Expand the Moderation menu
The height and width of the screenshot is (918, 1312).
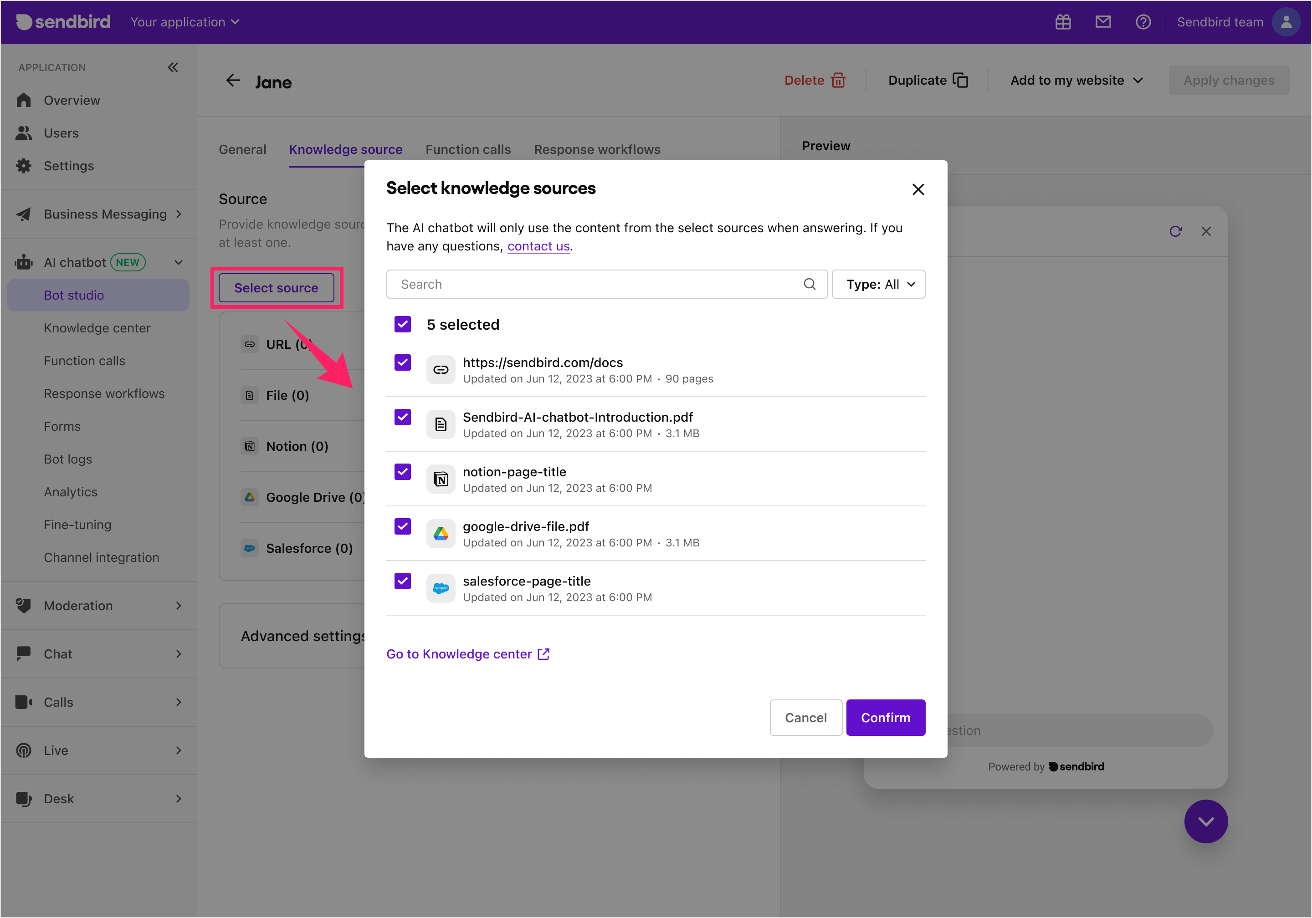[x=99, y=606]
